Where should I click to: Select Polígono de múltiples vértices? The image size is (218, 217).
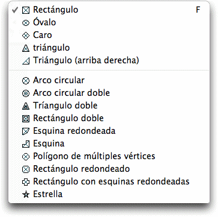point(109,156)
